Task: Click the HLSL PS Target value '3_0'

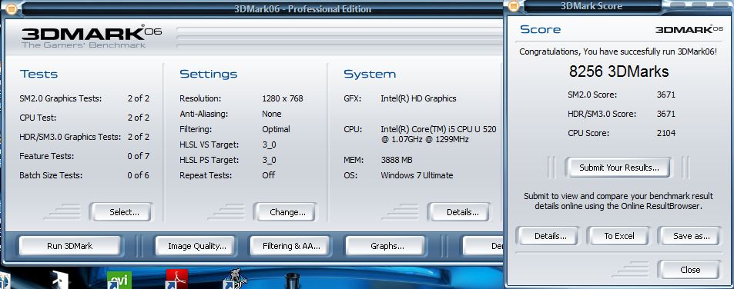Action: pos(269,160)
